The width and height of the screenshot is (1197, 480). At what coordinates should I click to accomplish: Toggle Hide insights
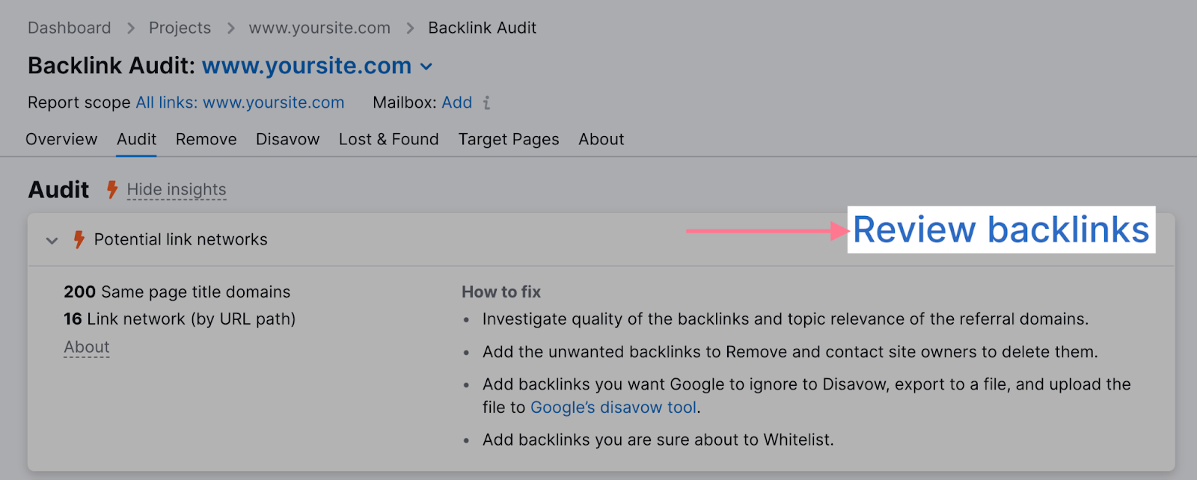coord(177,190)
